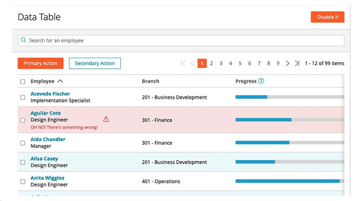Click Aguilar Cote's progress bar
The image size is (359, 201).
click(290, 120)
